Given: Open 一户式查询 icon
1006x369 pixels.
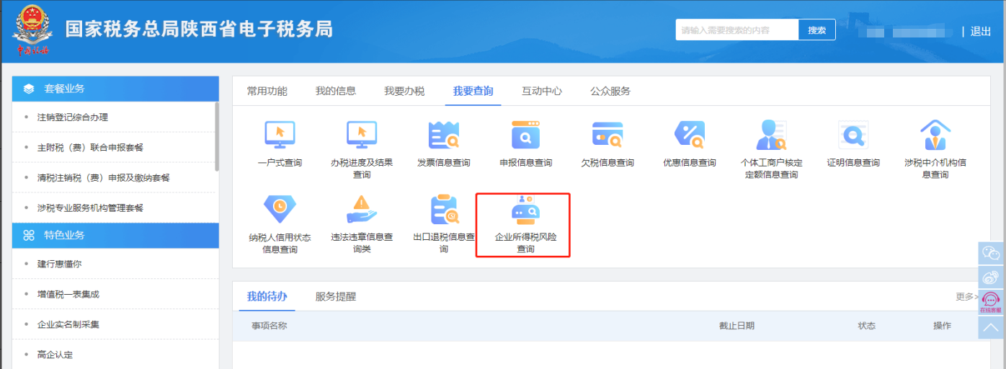Looking at the screenshot, I should pos(280,135).
